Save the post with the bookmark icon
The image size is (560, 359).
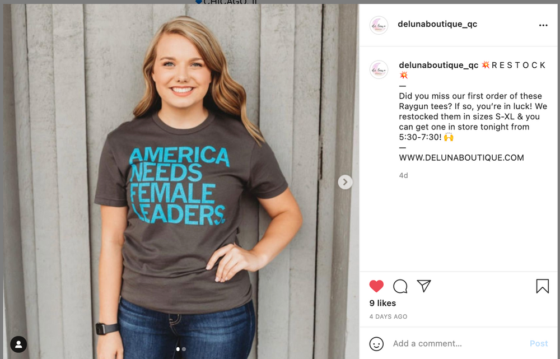(x=542, y=286)
